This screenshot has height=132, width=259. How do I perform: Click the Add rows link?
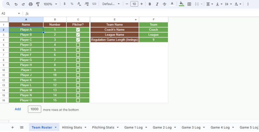click(18, 109)
